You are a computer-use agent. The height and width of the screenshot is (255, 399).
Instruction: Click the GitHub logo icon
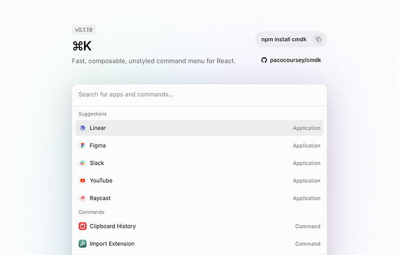coord(264,60)
